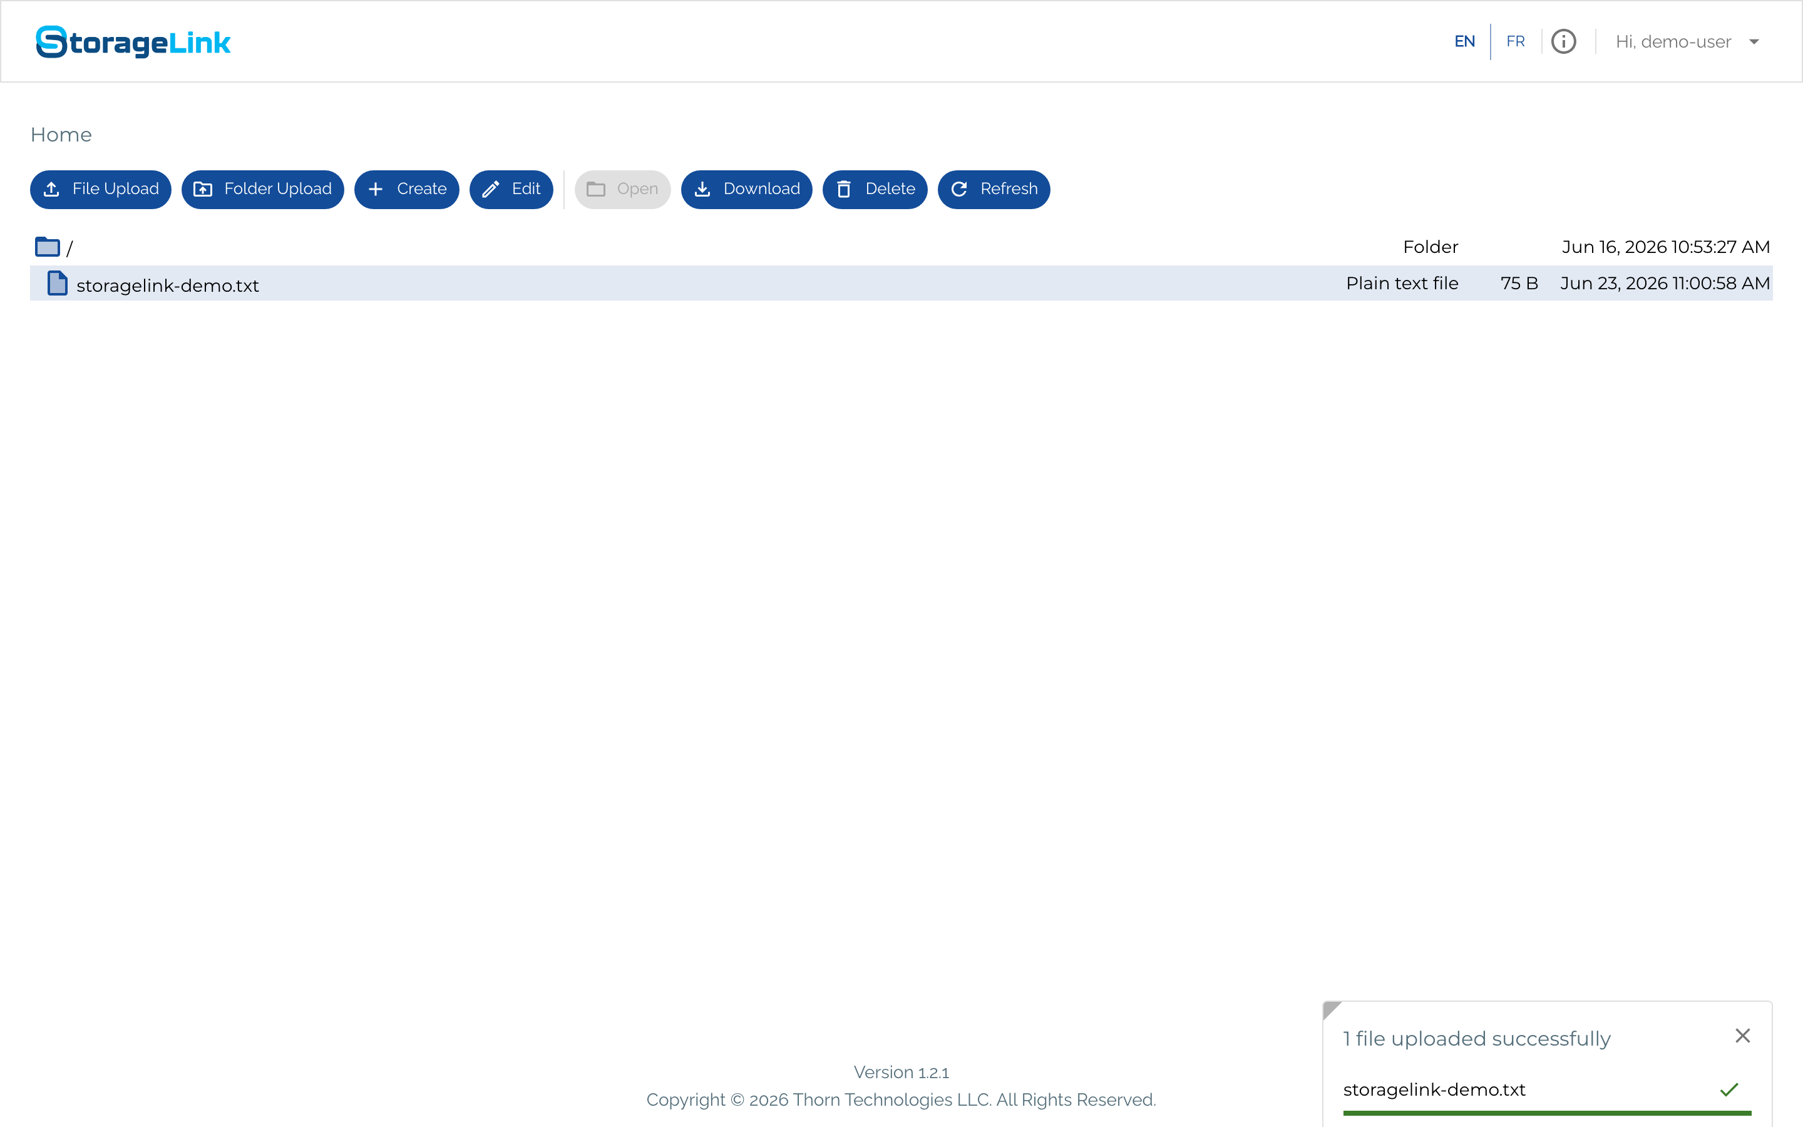Click the green checkmark upload status icon
Image resolution: width=1803 pixels, height=1127 pixels.
1729,1089
